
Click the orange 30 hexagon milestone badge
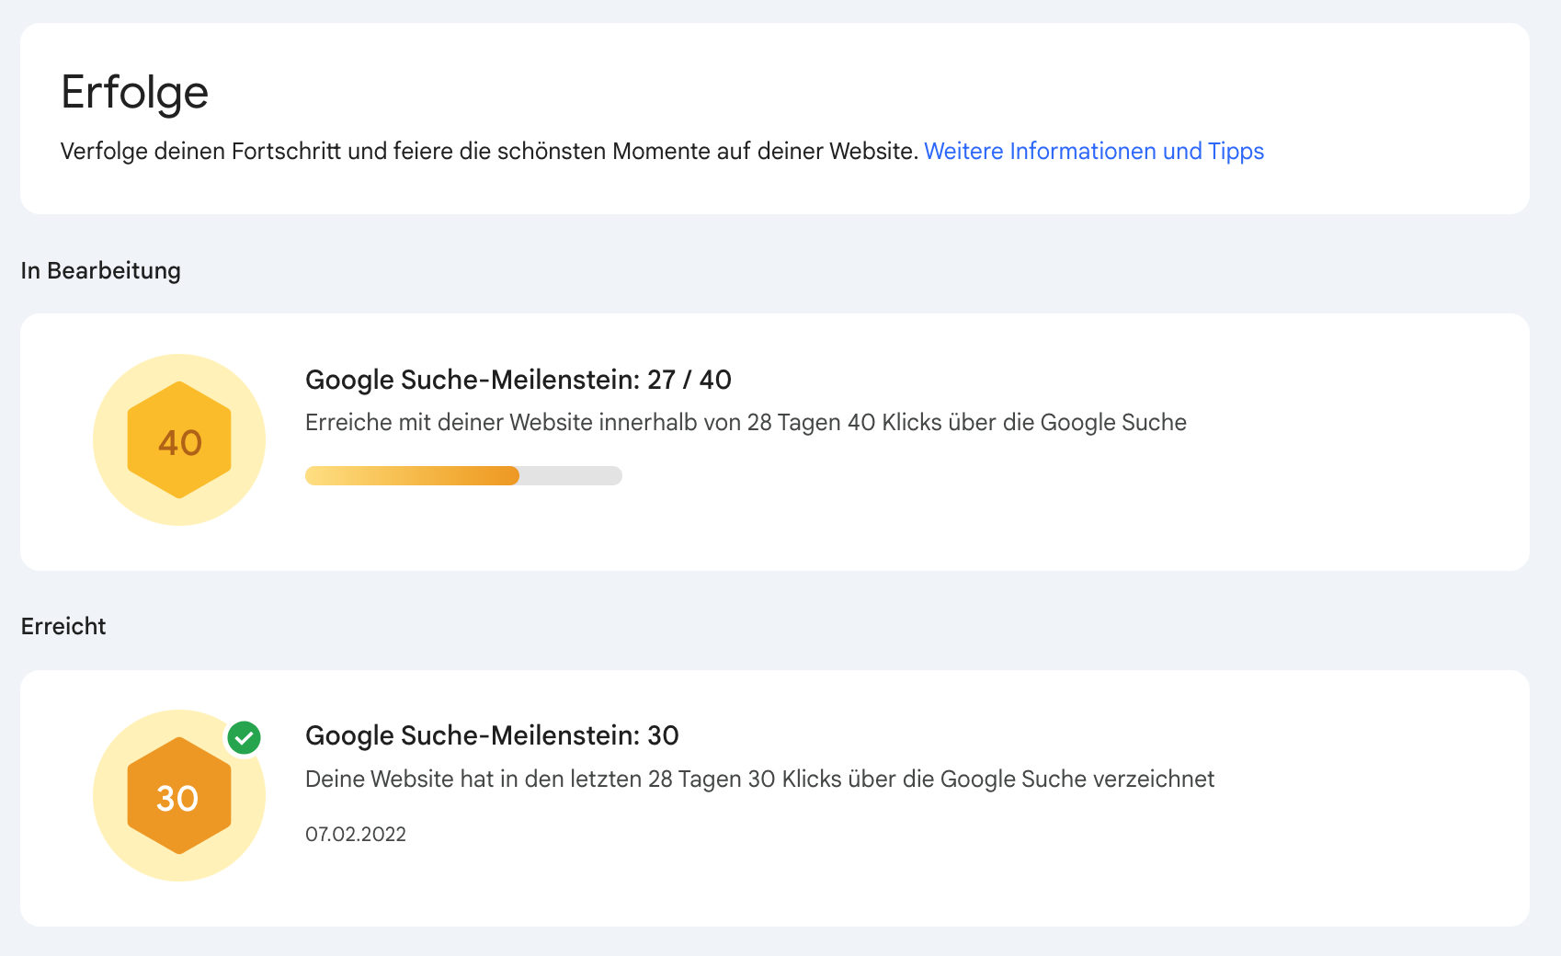point(179,796)
